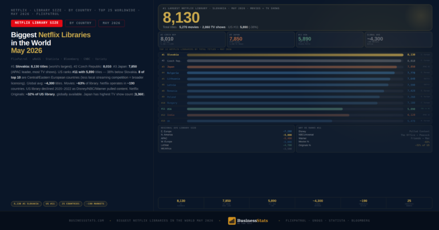Click the Disney row under Why US Ranks #11
This screenshot has height=230, width=439.
(364, 131)
